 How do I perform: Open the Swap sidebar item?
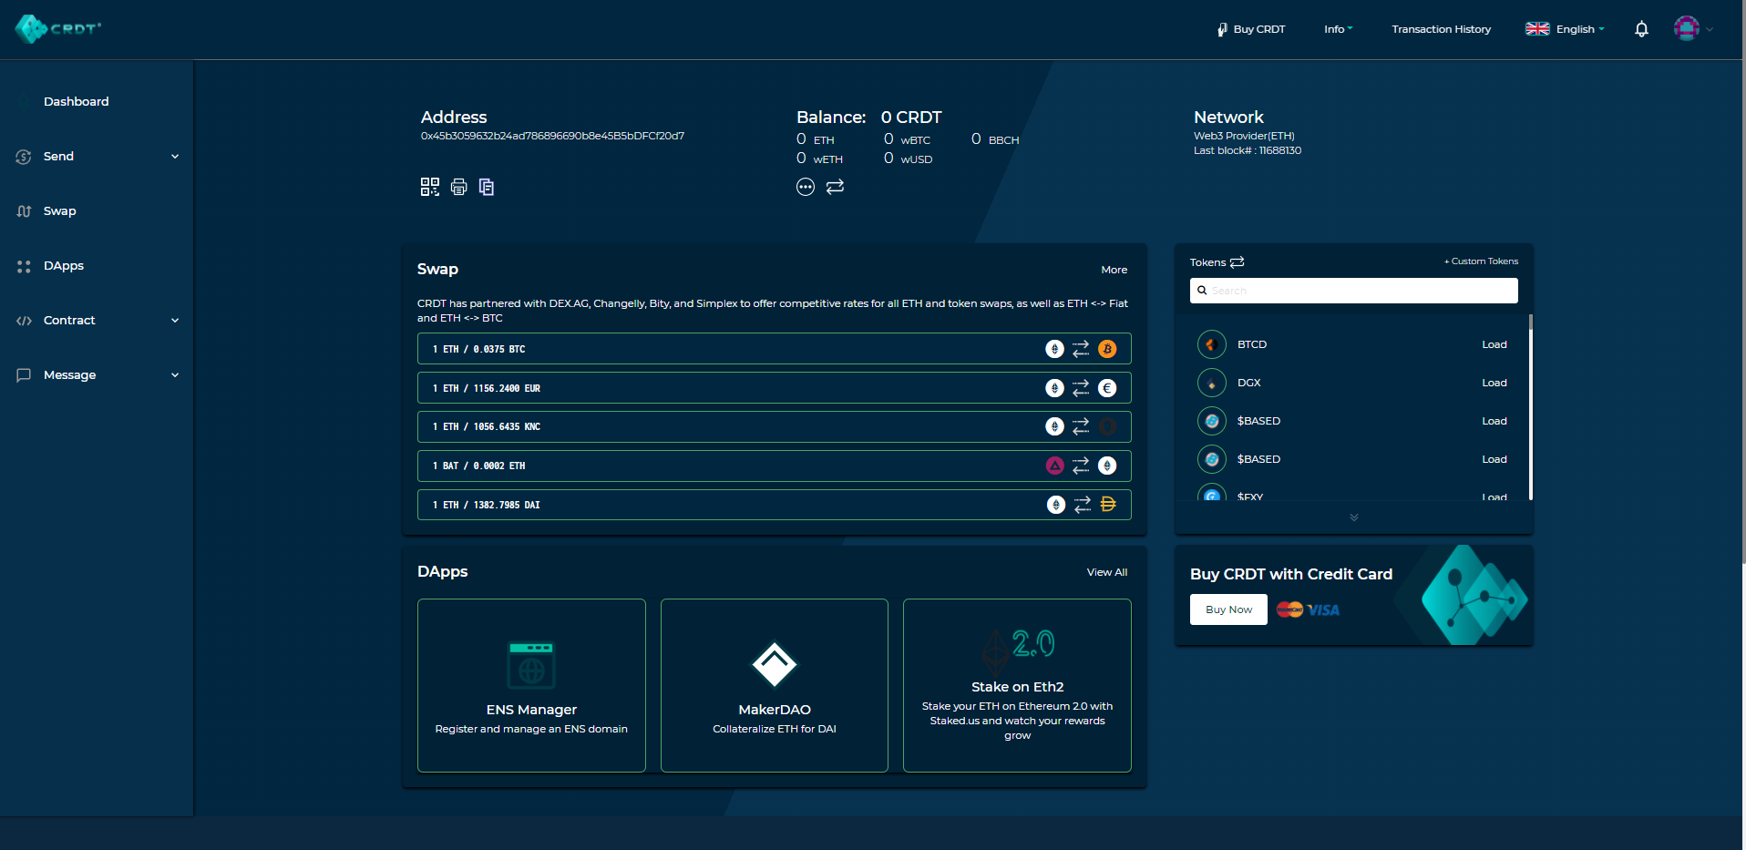pos(60,211)
